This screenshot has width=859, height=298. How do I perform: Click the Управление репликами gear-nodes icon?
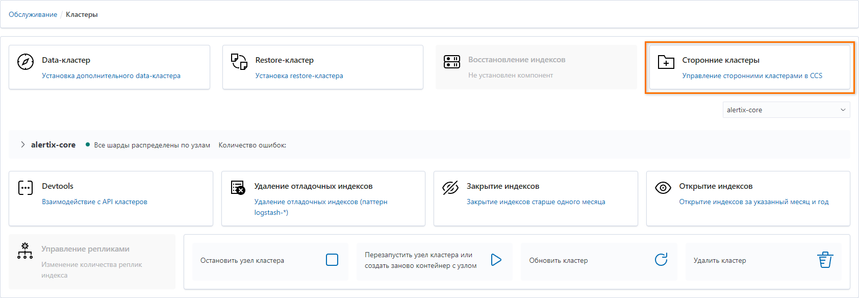click(x=25, y=251)
